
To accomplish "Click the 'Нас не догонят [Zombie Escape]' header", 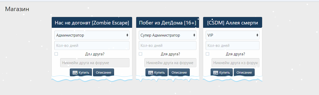I will coord(92,23).
